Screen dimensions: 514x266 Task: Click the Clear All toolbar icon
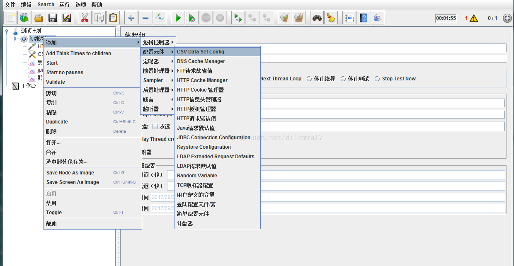(298, 18)
